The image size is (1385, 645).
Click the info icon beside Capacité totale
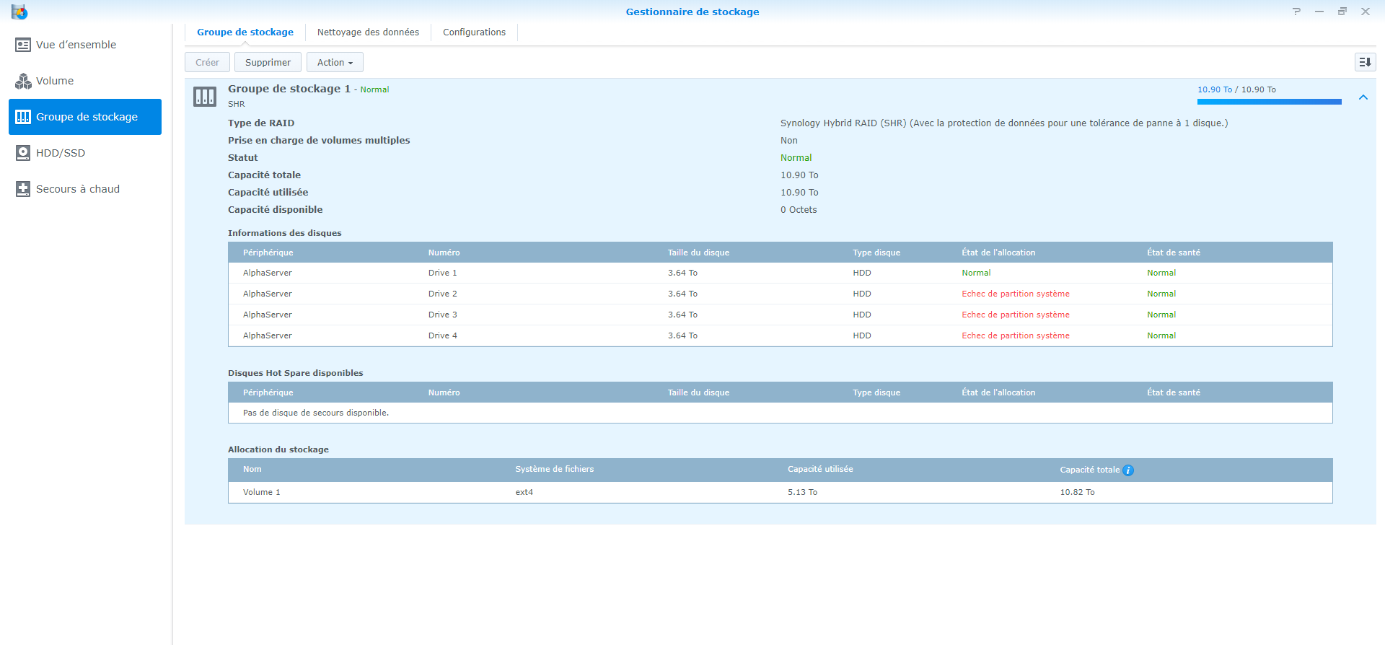(1128, 470)
